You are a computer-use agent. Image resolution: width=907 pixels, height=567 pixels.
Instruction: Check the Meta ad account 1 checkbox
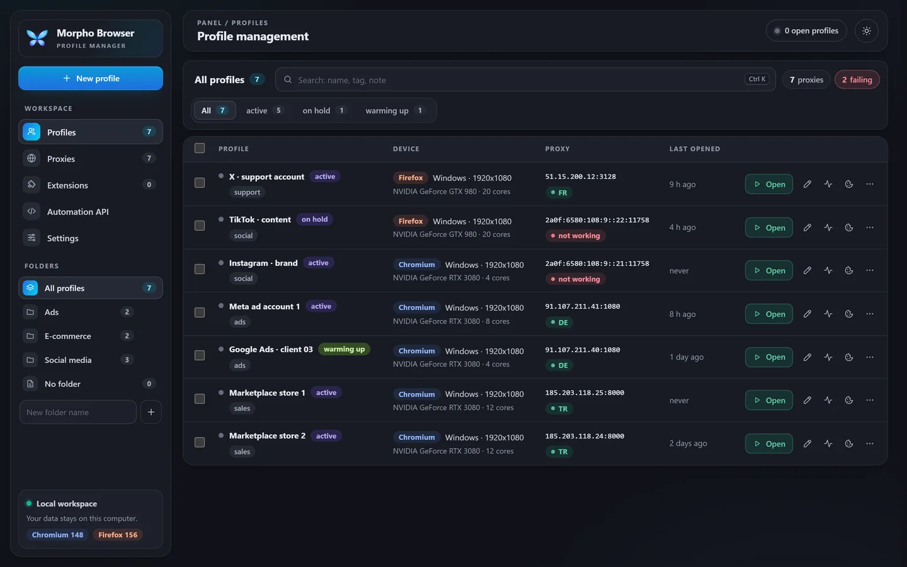pos(200,312)
